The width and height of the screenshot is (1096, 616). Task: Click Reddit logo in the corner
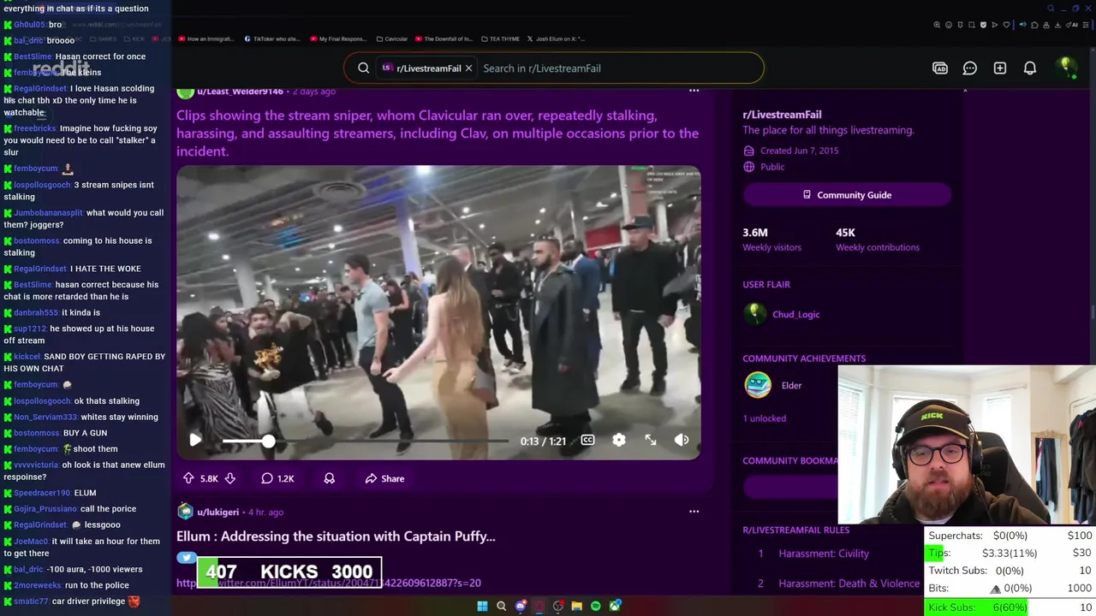pos(61,68)
